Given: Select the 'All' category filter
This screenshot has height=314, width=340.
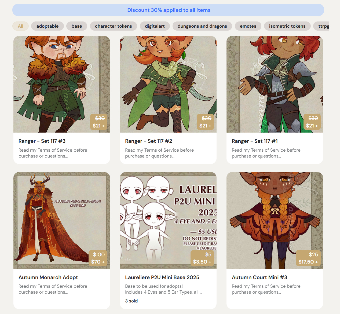Looking at the screenshot, I should click(20, 26).
